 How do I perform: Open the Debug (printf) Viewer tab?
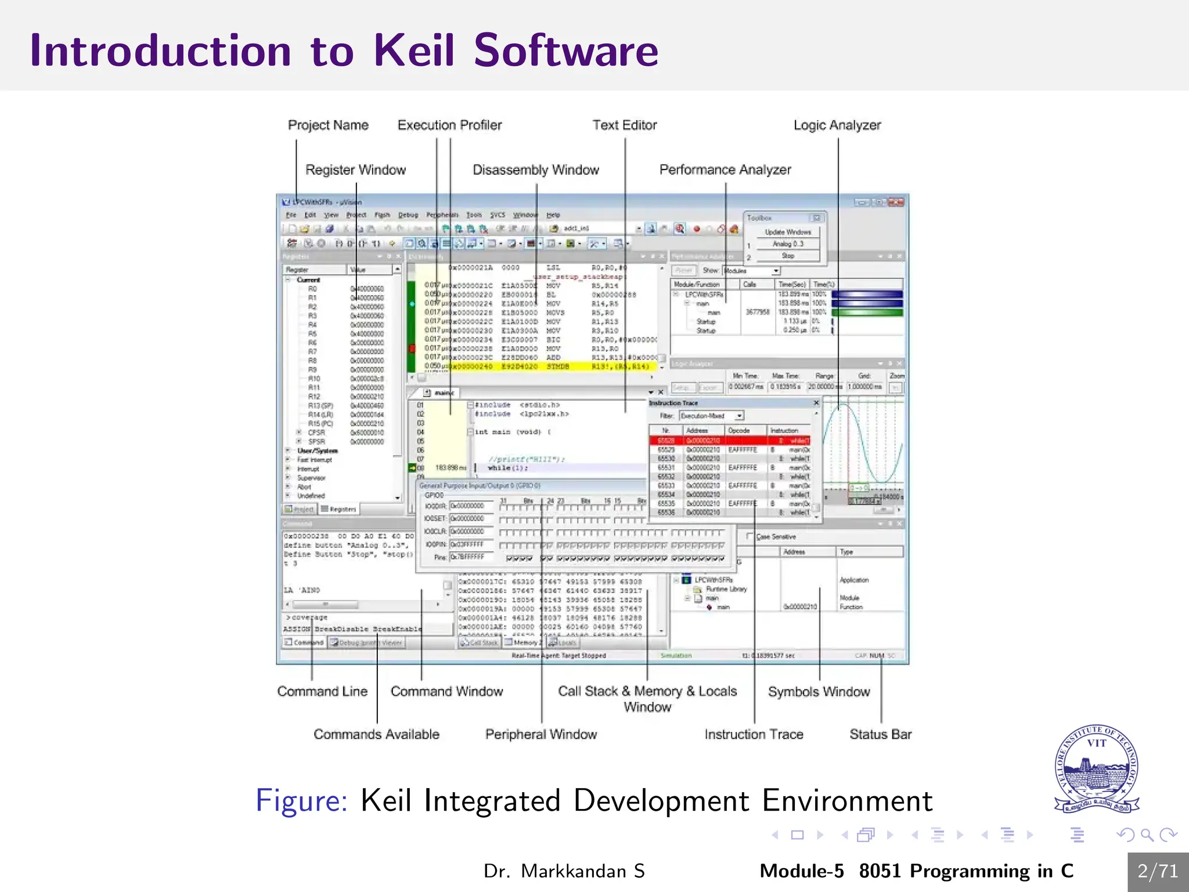[366, 642]
